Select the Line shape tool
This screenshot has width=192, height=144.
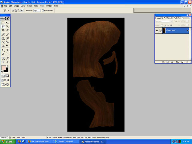[7, 54]
